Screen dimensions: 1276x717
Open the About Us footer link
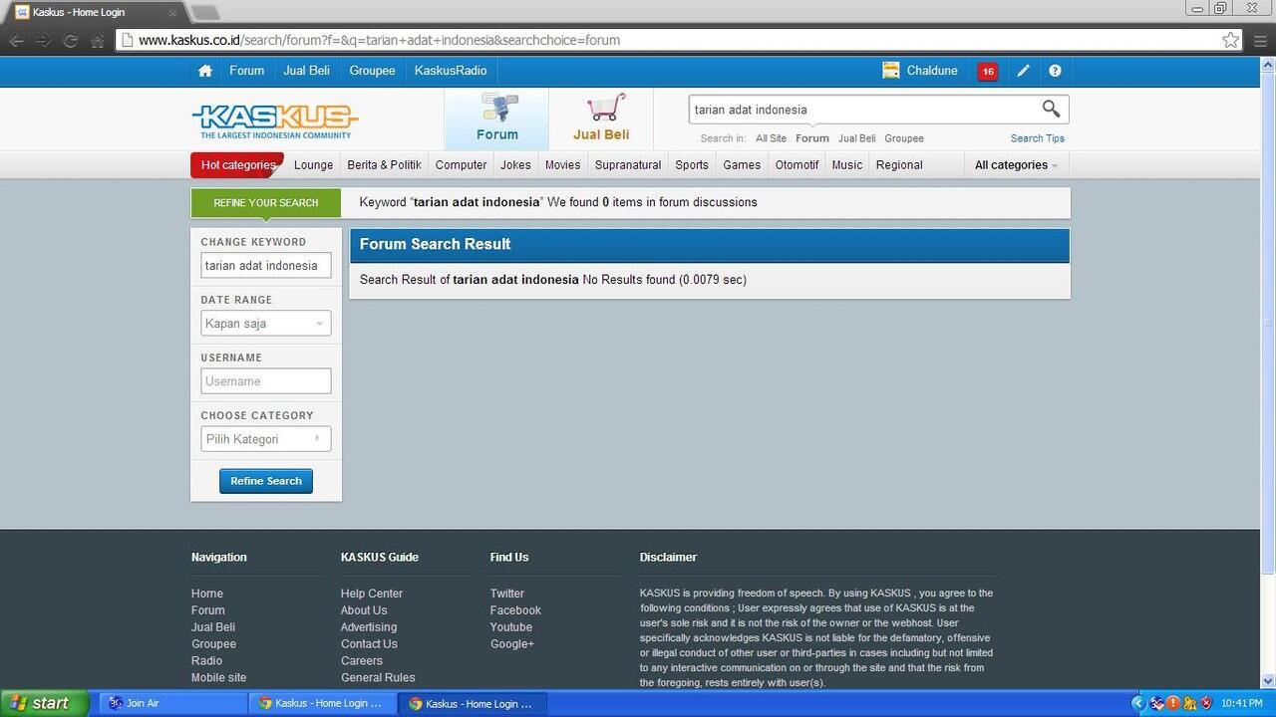(x=364, y=610)
